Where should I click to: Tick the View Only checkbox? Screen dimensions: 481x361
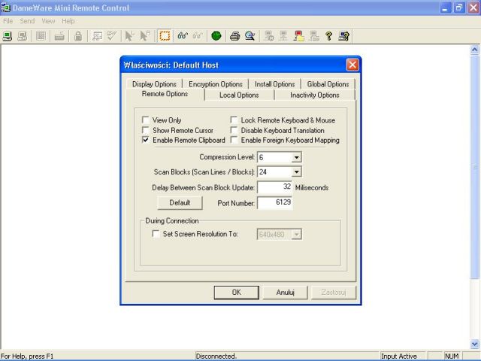(145, 120)
